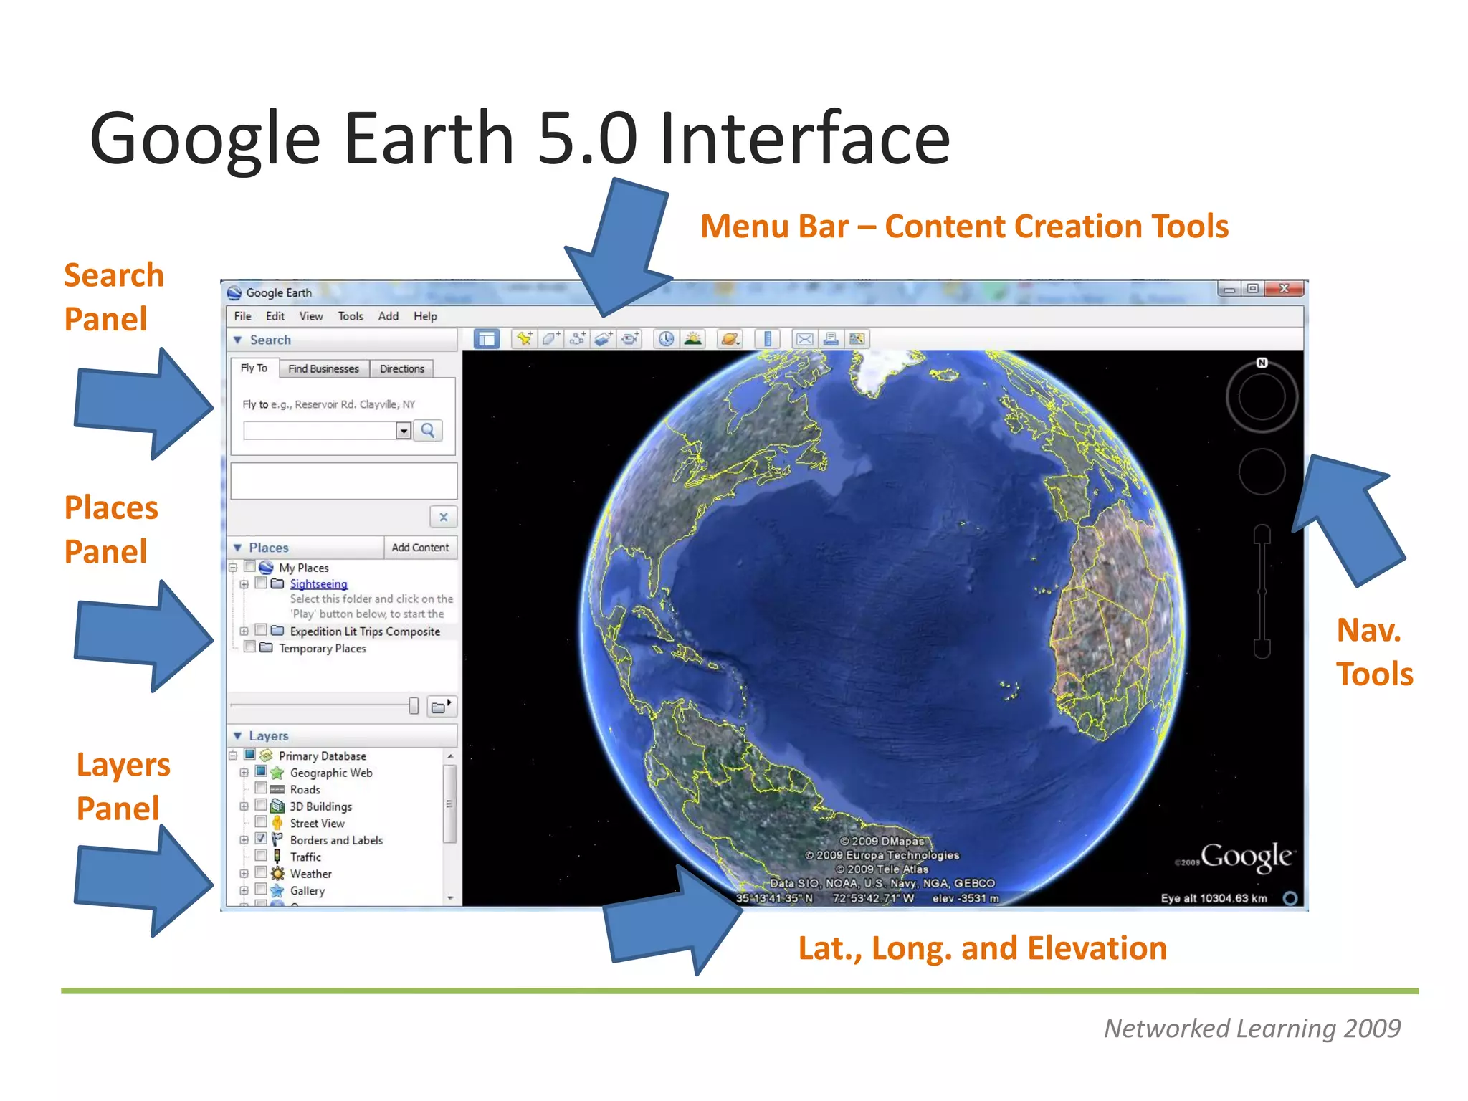Open the ruler measurement tool
The image size is (1468, 1101).
[767, 339]
